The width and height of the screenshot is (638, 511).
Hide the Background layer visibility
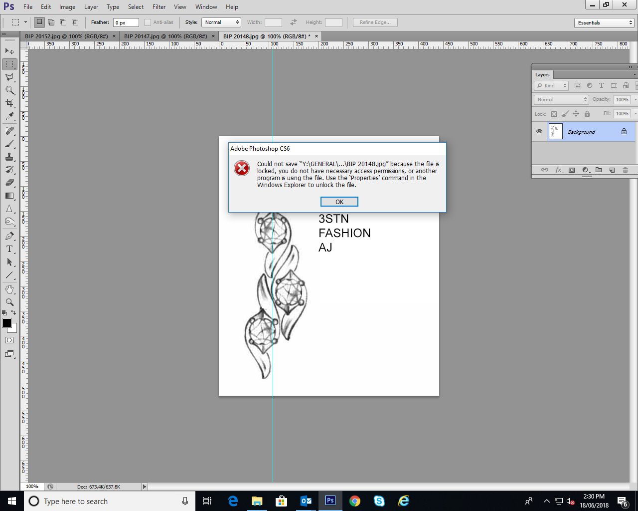(x=539, y=132)
